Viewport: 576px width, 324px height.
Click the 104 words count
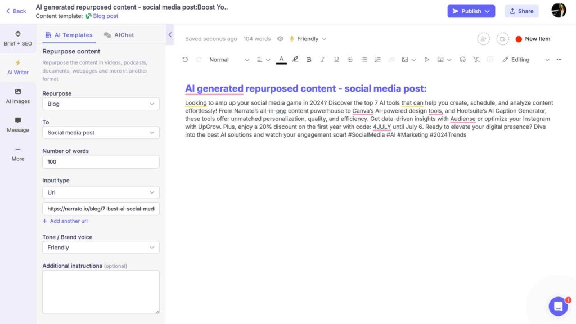[x=256, y=39]
